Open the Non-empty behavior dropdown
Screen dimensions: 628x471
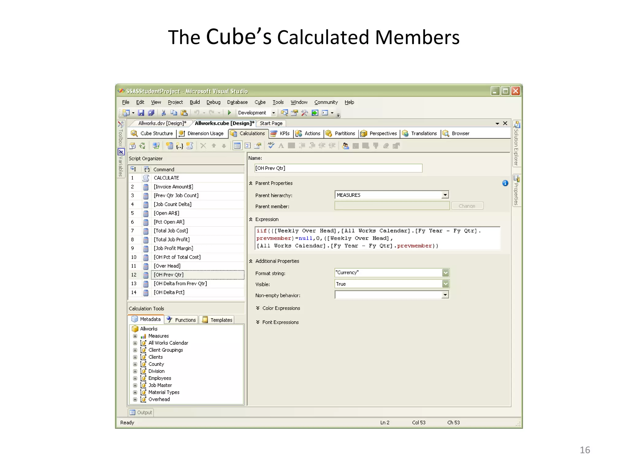(445, 295)
